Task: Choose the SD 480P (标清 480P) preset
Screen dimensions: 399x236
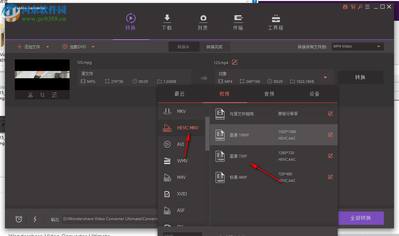Action: (x=274, y=177)
